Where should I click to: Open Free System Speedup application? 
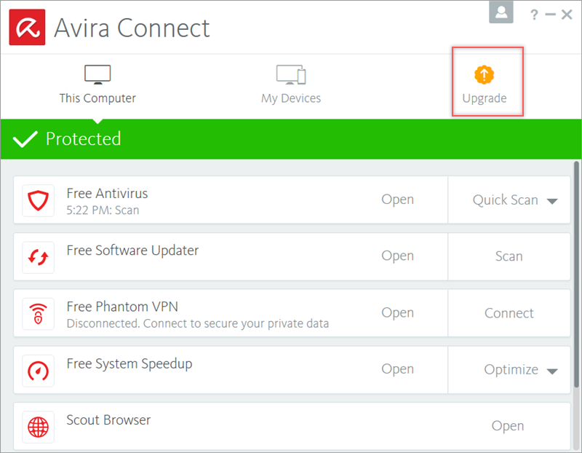pyautogui.click(x=397, y=369)
